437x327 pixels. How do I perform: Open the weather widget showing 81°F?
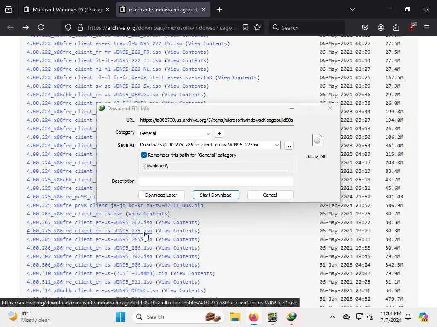[x=29, y=317]
